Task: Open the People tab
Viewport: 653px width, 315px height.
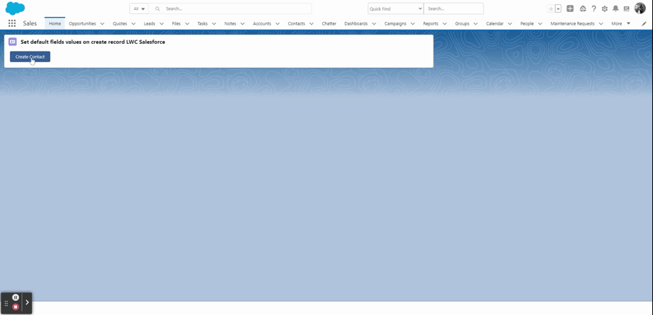Action: tap(527, 24)
